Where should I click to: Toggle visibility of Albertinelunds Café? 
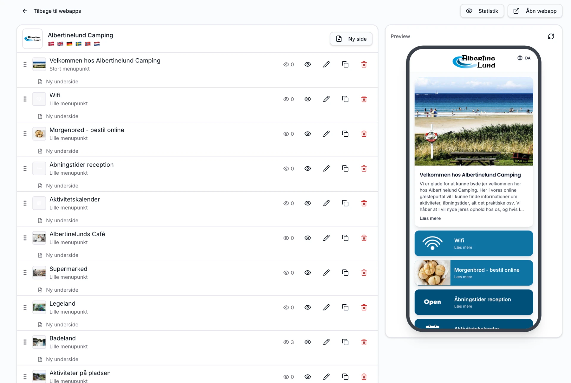tap(308, 238)
